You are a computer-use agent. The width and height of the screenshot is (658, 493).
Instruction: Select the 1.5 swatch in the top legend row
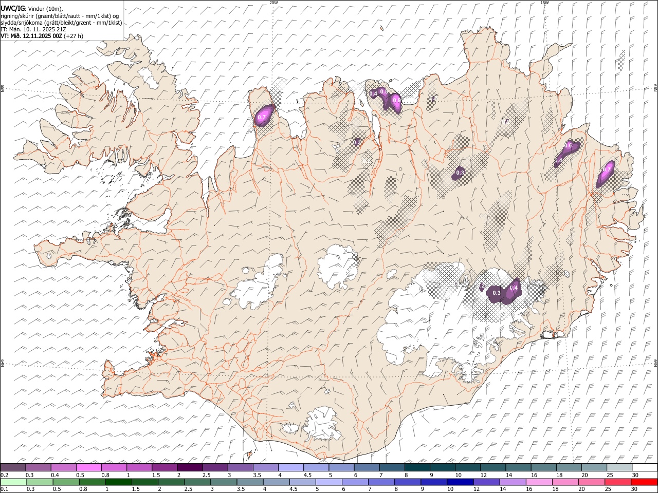pos(164,467)
